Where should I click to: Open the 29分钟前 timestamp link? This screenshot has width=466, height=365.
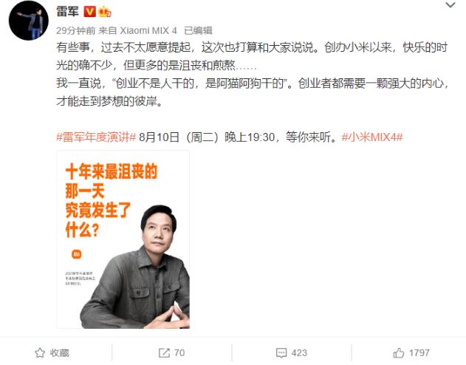[76, 30]
